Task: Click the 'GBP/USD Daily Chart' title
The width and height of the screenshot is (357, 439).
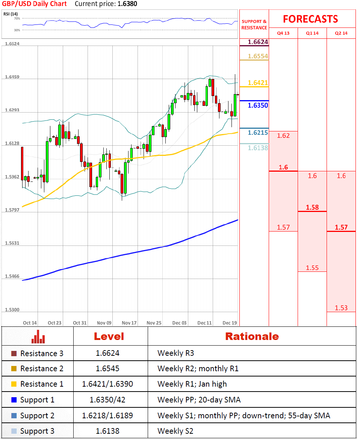Action: click(34, 4)
